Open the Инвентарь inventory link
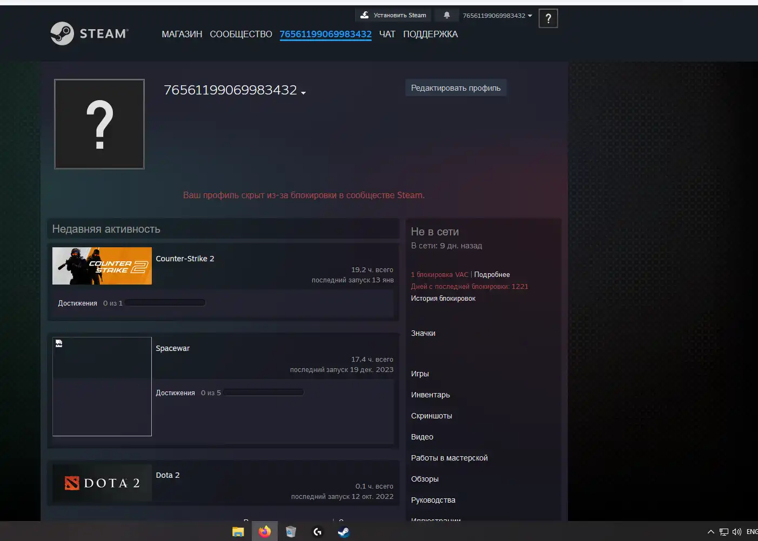This screenshot has height=541, width=758. tap(431, 395)
